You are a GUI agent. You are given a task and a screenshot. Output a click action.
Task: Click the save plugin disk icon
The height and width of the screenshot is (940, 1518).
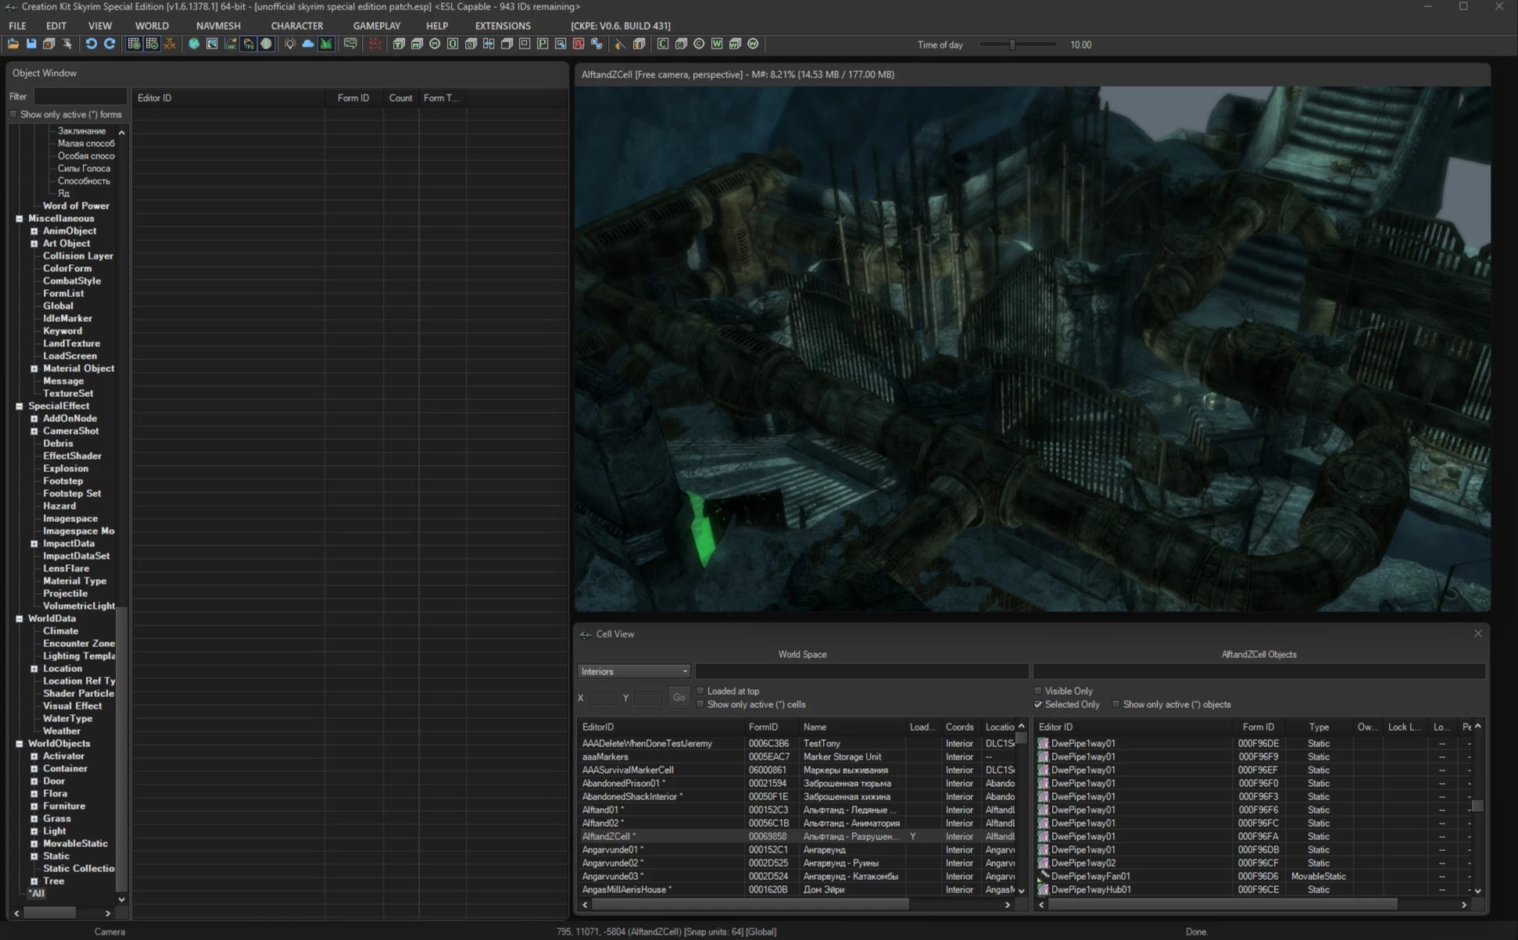(31, 45)
